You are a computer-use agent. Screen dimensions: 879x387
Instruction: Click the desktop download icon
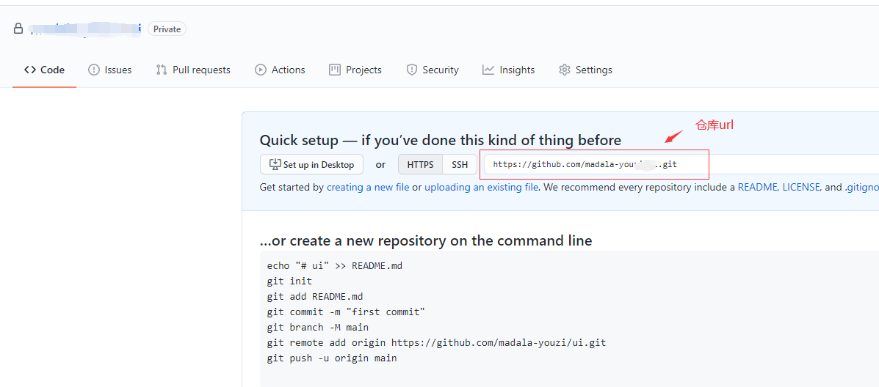[x=275, y=164]
